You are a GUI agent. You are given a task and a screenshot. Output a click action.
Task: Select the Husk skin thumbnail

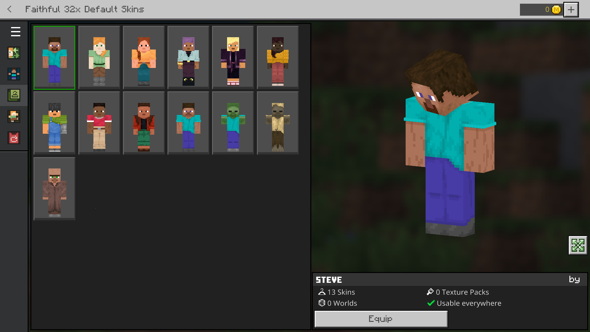coord(277,123)
